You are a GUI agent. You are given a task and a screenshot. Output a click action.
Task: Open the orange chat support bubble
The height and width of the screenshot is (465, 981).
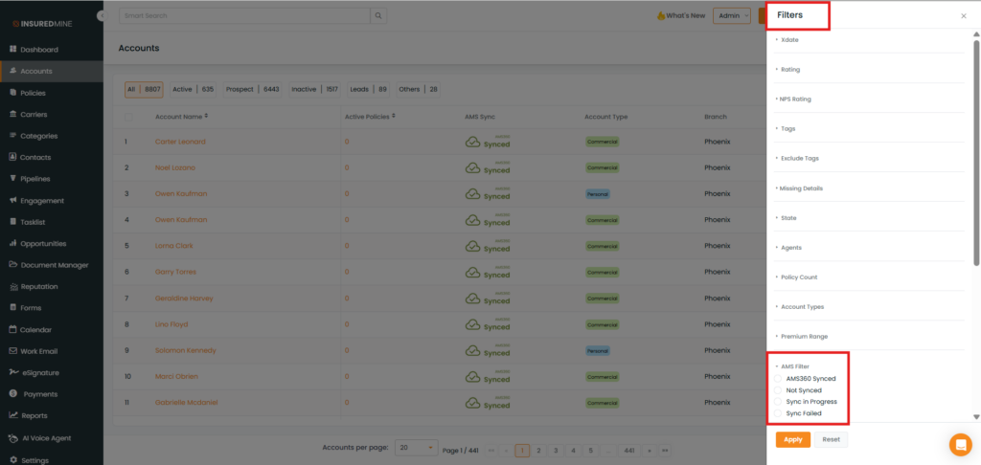pyautogui.click(x=959, y=444)
